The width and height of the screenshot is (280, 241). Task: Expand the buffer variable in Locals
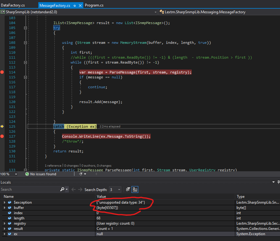point(4,208)
